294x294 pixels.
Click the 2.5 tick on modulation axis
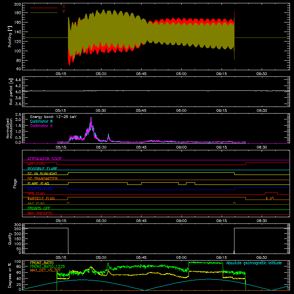point(18,115)
